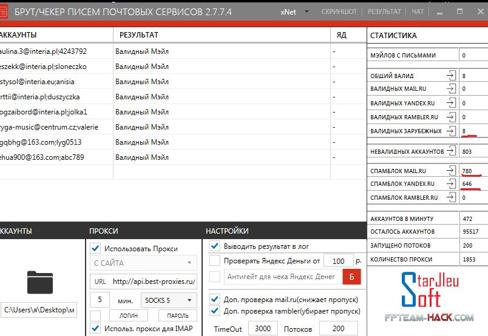
Task: Open the red hamburger menu icon
Action: pos(3,12)
